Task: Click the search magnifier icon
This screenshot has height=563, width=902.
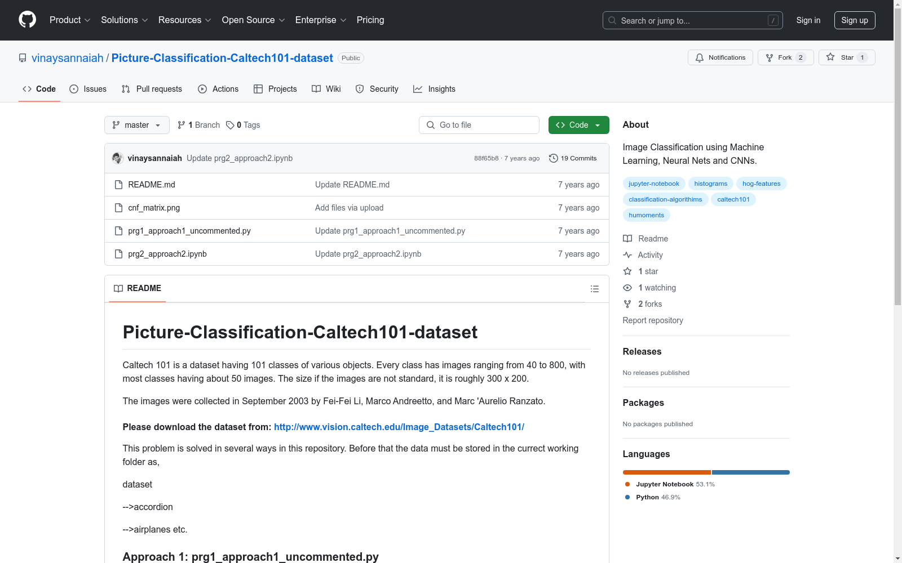Action: 612,20
